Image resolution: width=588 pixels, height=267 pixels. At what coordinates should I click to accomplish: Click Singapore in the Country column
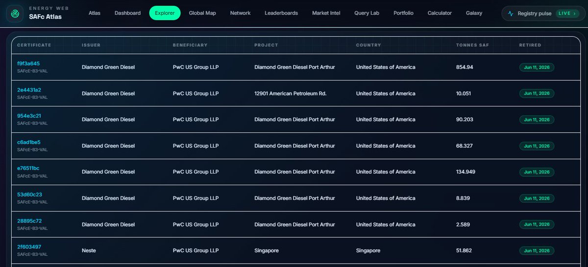(x=368, y=250)
